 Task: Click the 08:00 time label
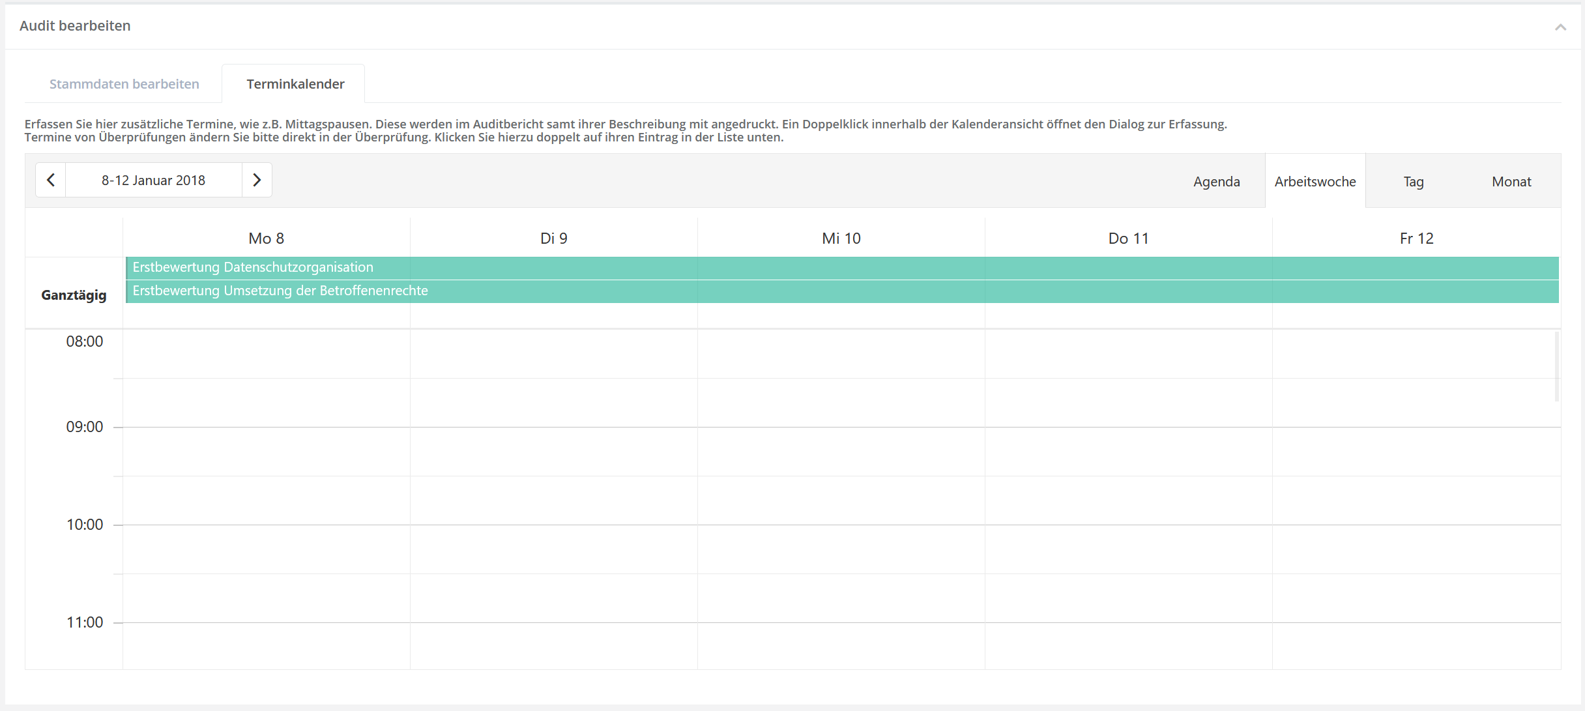85,341
